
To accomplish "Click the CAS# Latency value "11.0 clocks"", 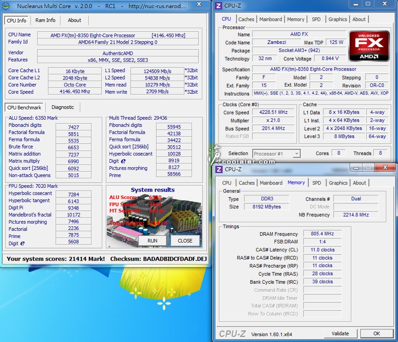I will [322, 250].
